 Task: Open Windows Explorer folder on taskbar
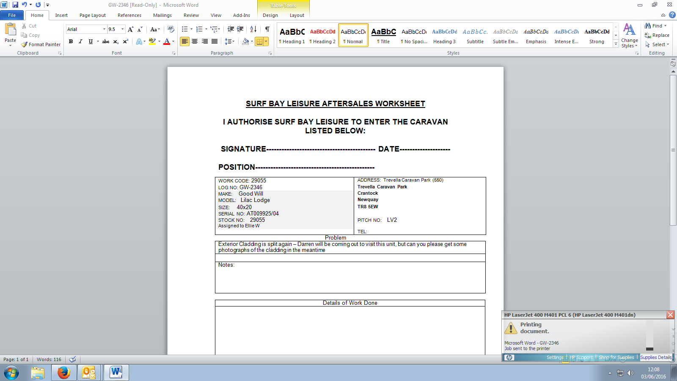click(38, 373)
